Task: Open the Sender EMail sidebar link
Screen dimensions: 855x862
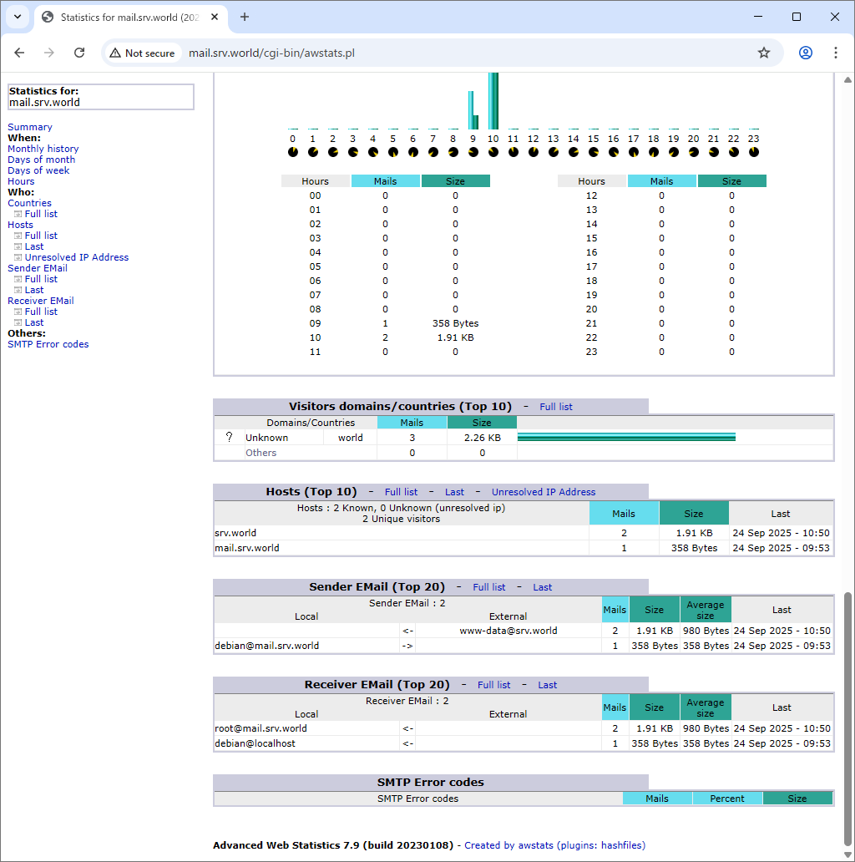Action: pos(38,268)
